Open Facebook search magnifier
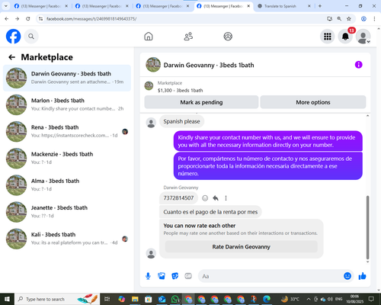The image size is (381, 305). click(x=31, y=37)
